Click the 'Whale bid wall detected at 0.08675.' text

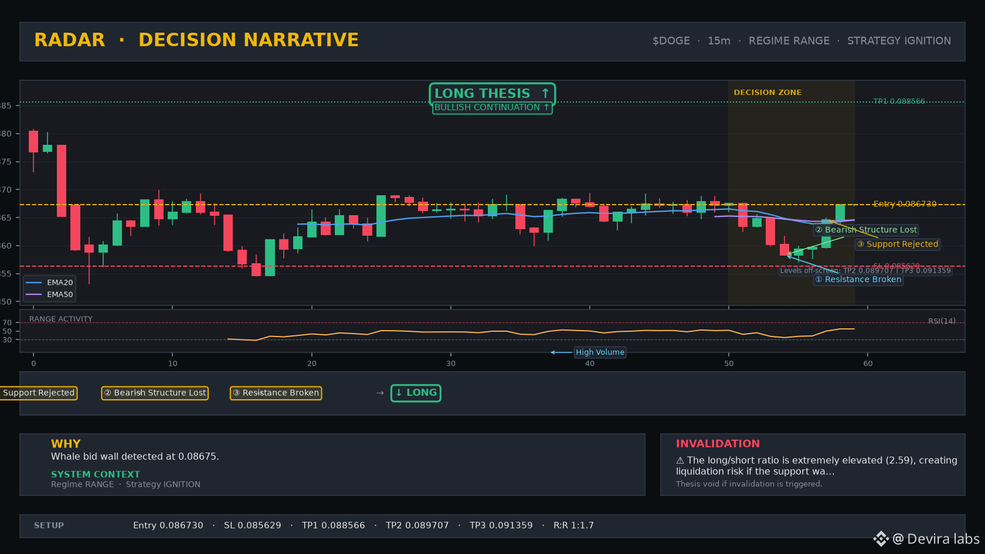[135, 457]
